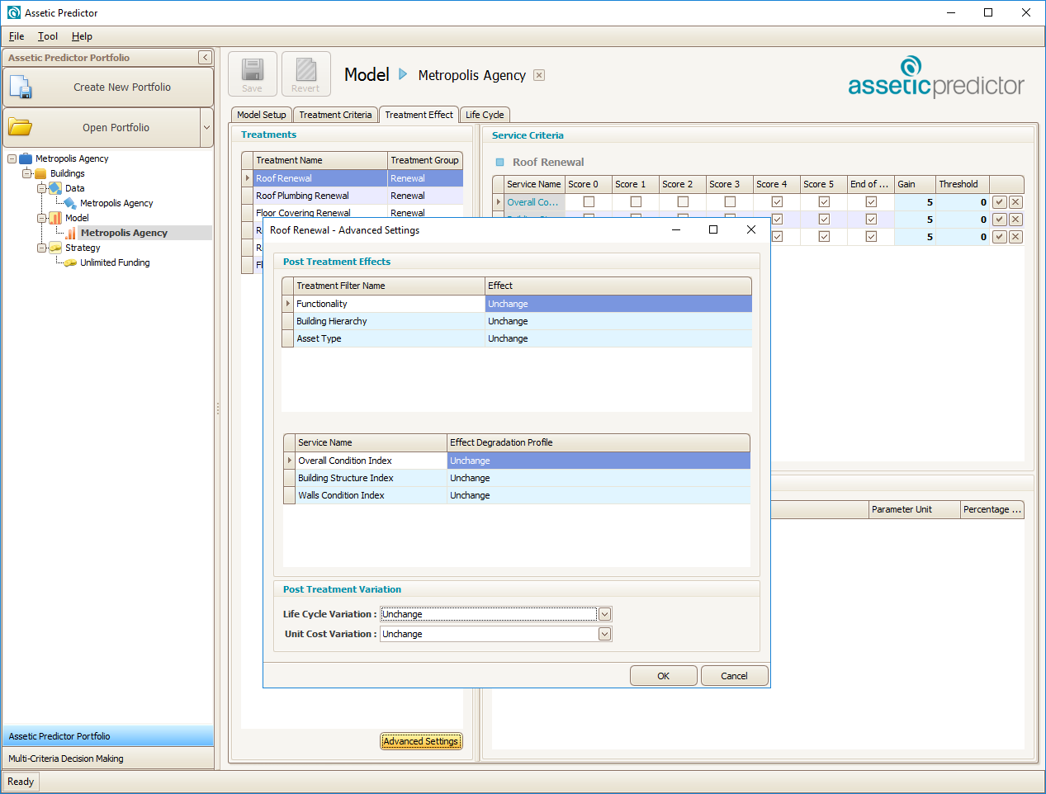Select the Treatment Effect tab
This screenshot has height=794, width=1046.
pos(419,115)
